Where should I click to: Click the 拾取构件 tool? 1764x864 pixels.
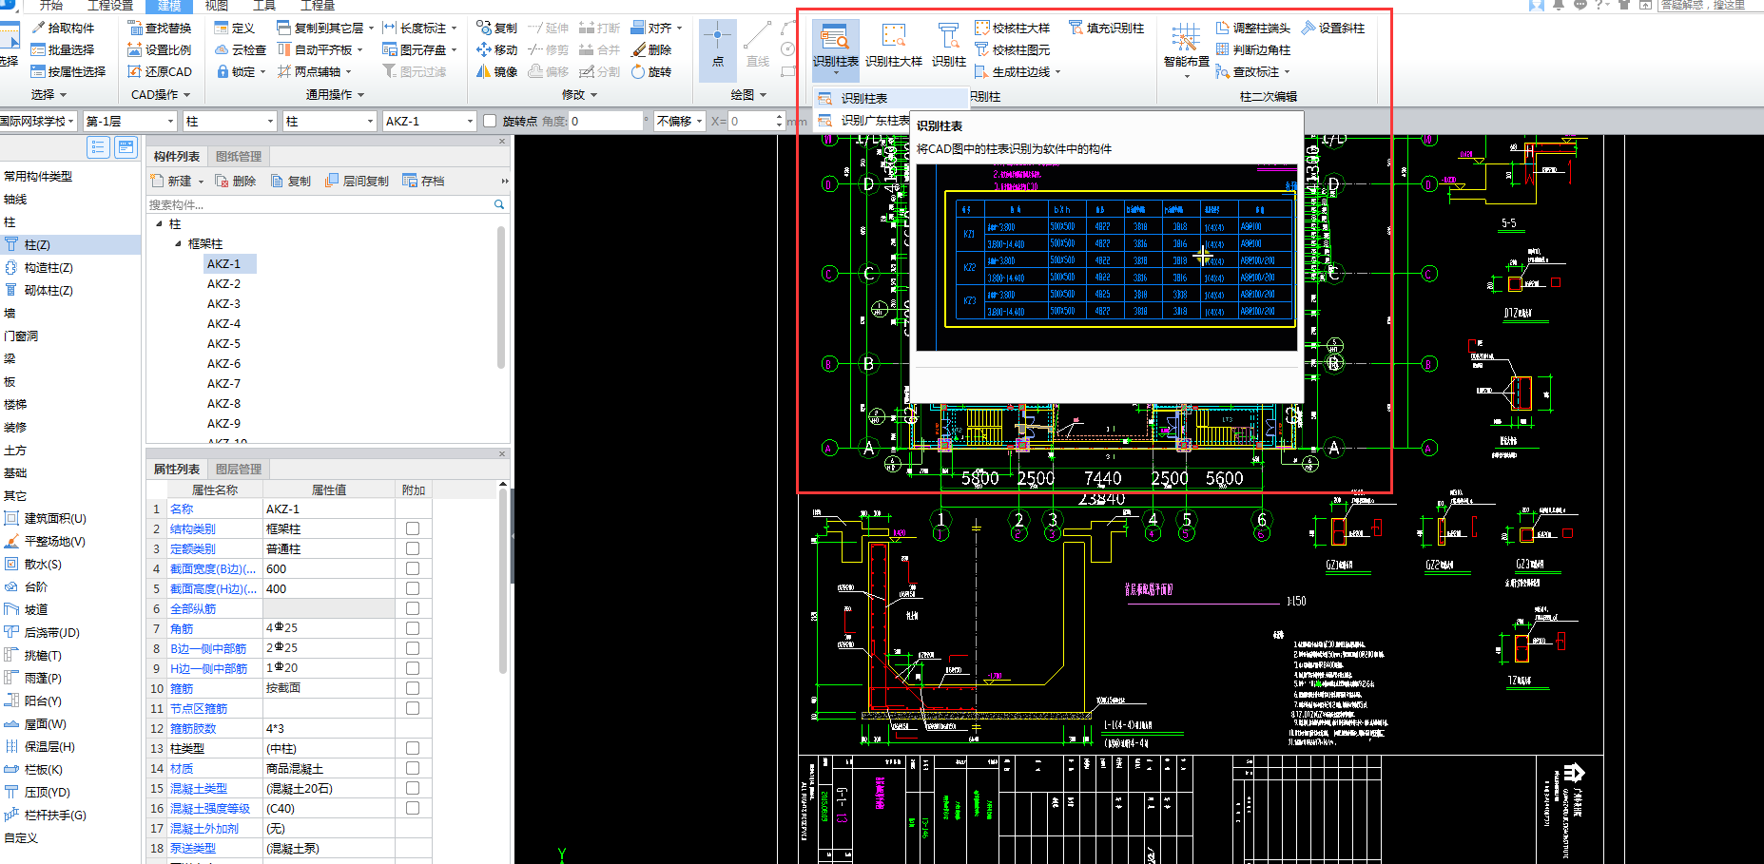click(63, 29)
